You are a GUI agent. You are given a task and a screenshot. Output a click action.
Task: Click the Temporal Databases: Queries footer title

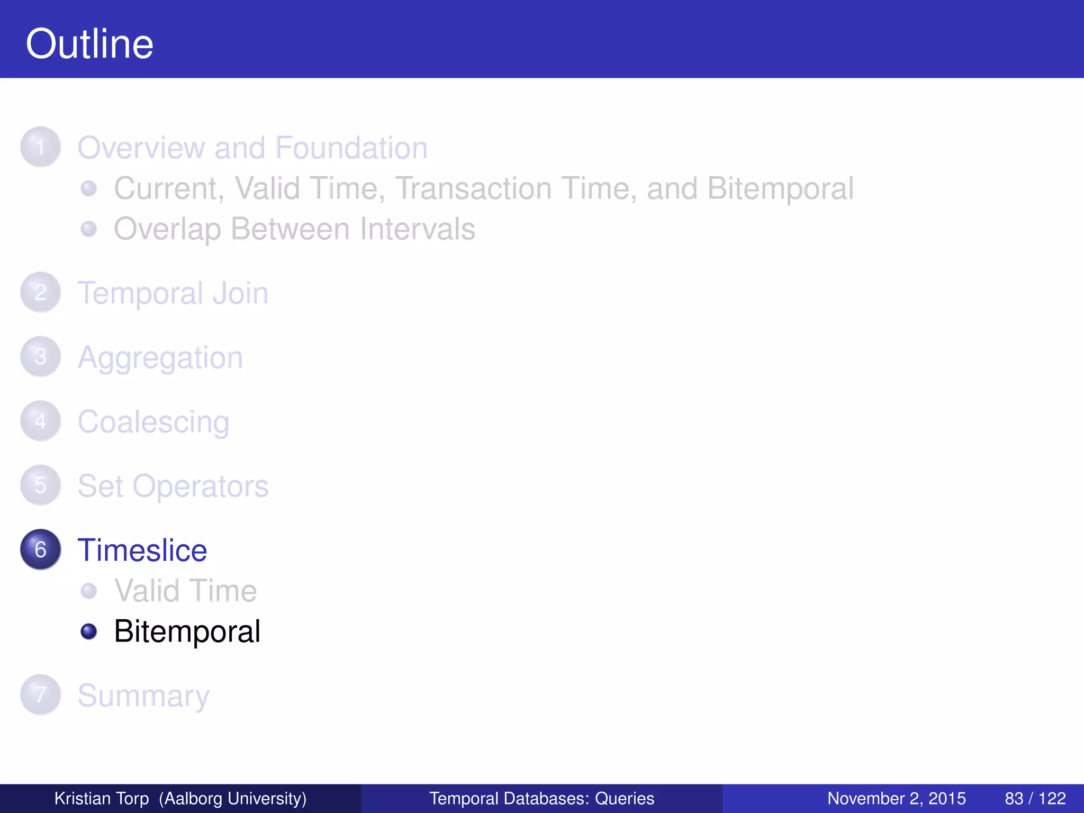541,798
